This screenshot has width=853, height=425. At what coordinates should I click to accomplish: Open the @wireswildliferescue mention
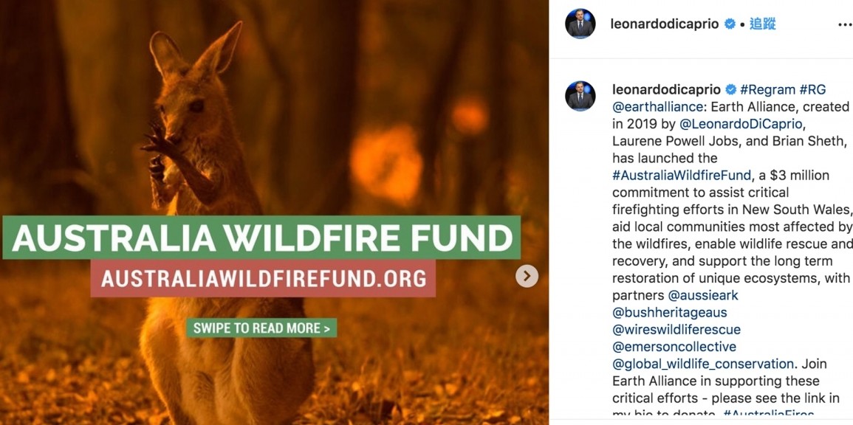(676, 329)
